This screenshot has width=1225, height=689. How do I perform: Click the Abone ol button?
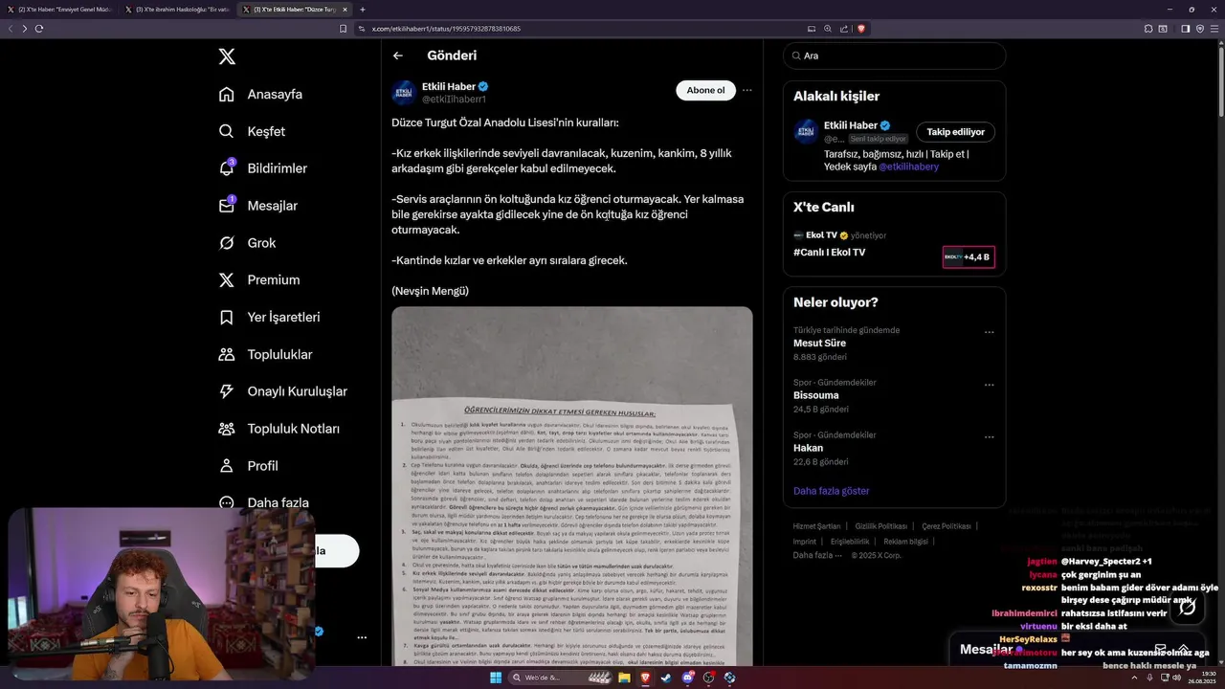[705, 90]
